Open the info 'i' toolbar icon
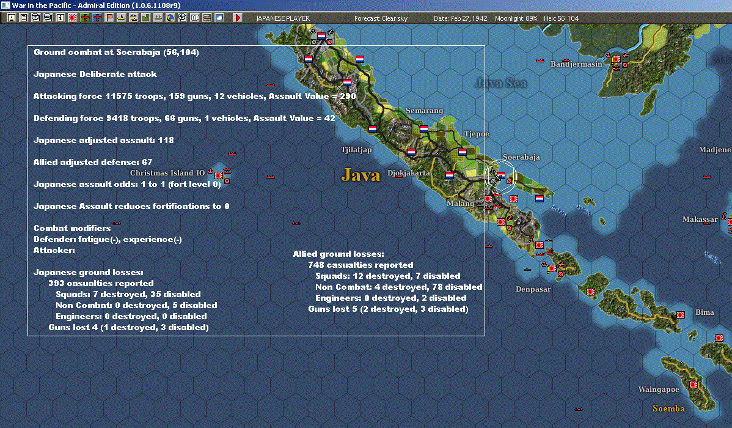This screenshot has height=428, width=732. click(60, 18)
